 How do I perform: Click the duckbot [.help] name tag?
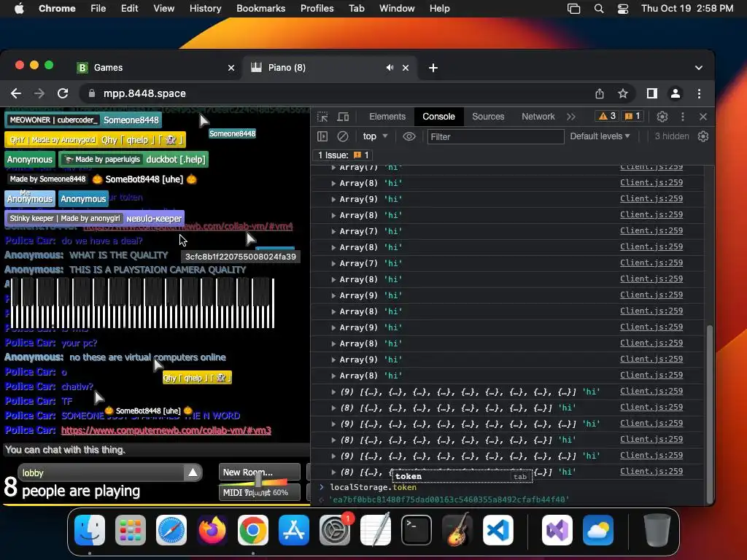coord(133,160)
